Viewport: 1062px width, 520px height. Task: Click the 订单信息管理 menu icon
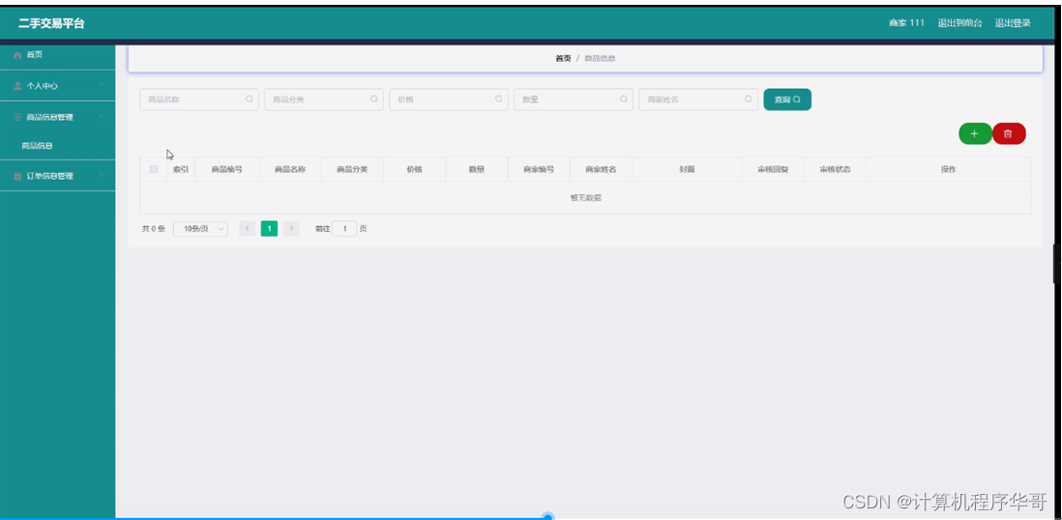tap(17, 176)
